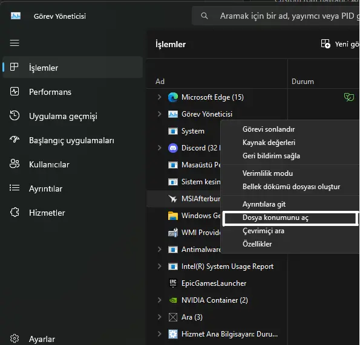Open Ayarlar at sidebar bottom
Screen dimensions: 360x345
[73, 339]
